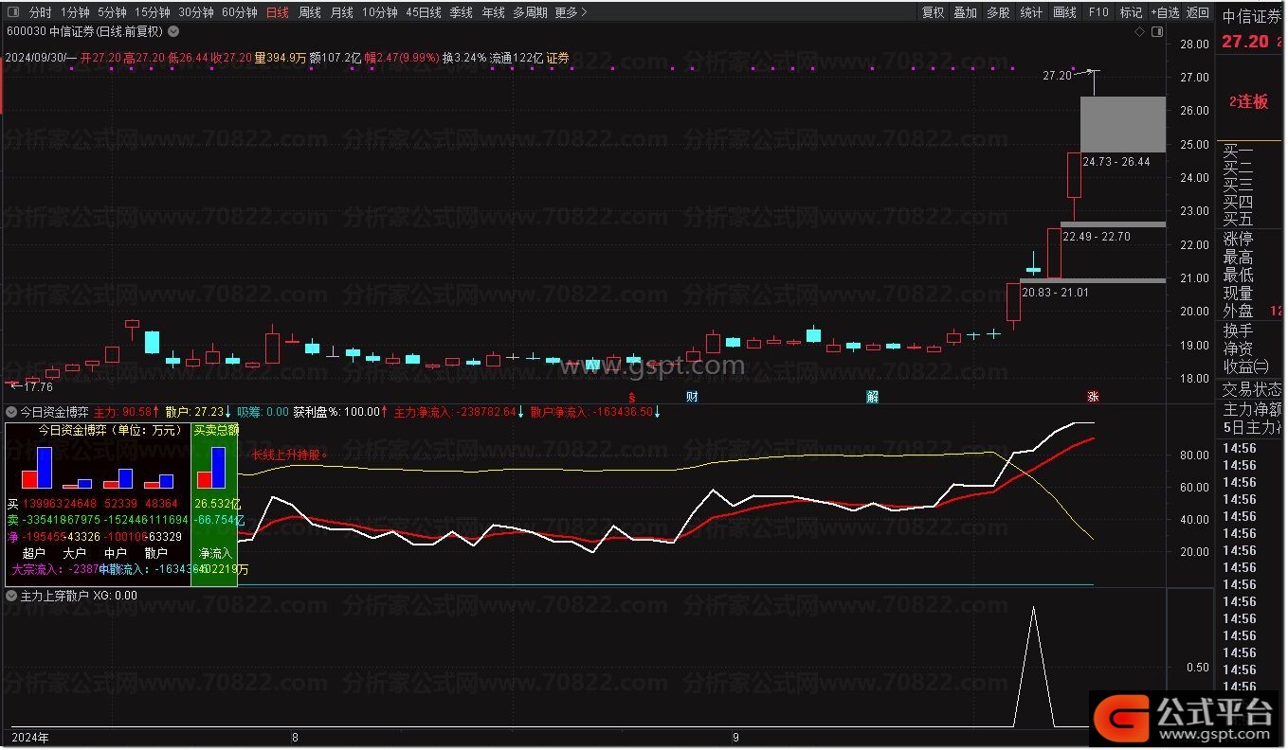Toggle the right info panel icon

(1156, 31)
